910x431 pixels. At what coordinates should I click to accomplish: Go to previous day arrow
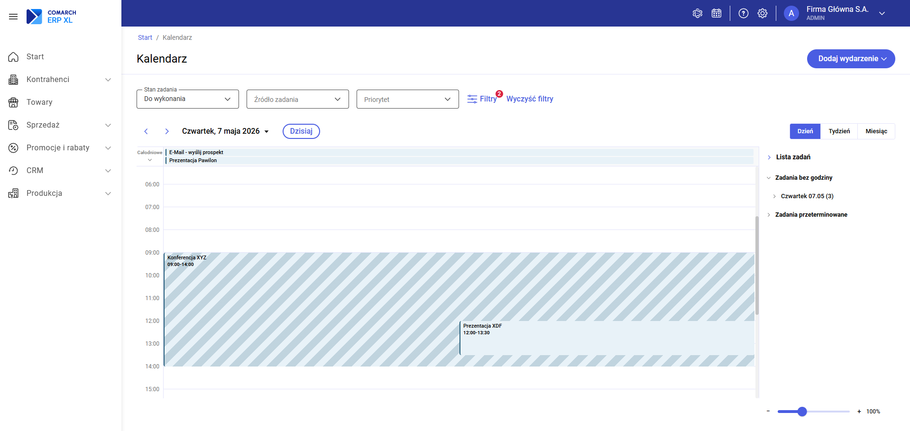(x=146, y=131)
